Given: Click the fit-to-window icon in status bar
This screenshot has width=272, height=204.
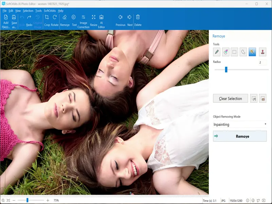Looking at the screenshot, I should pyautogui.click(x=8, y=200).
